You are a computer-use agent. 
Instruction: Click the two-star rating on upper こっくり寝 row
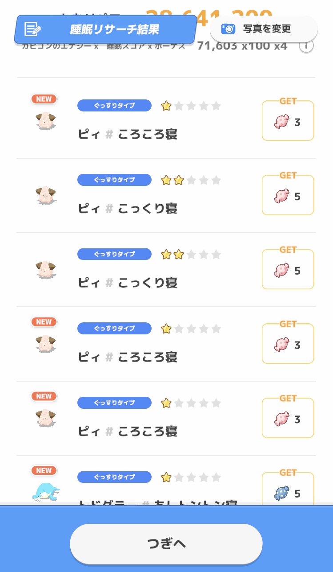pos(172,180)
